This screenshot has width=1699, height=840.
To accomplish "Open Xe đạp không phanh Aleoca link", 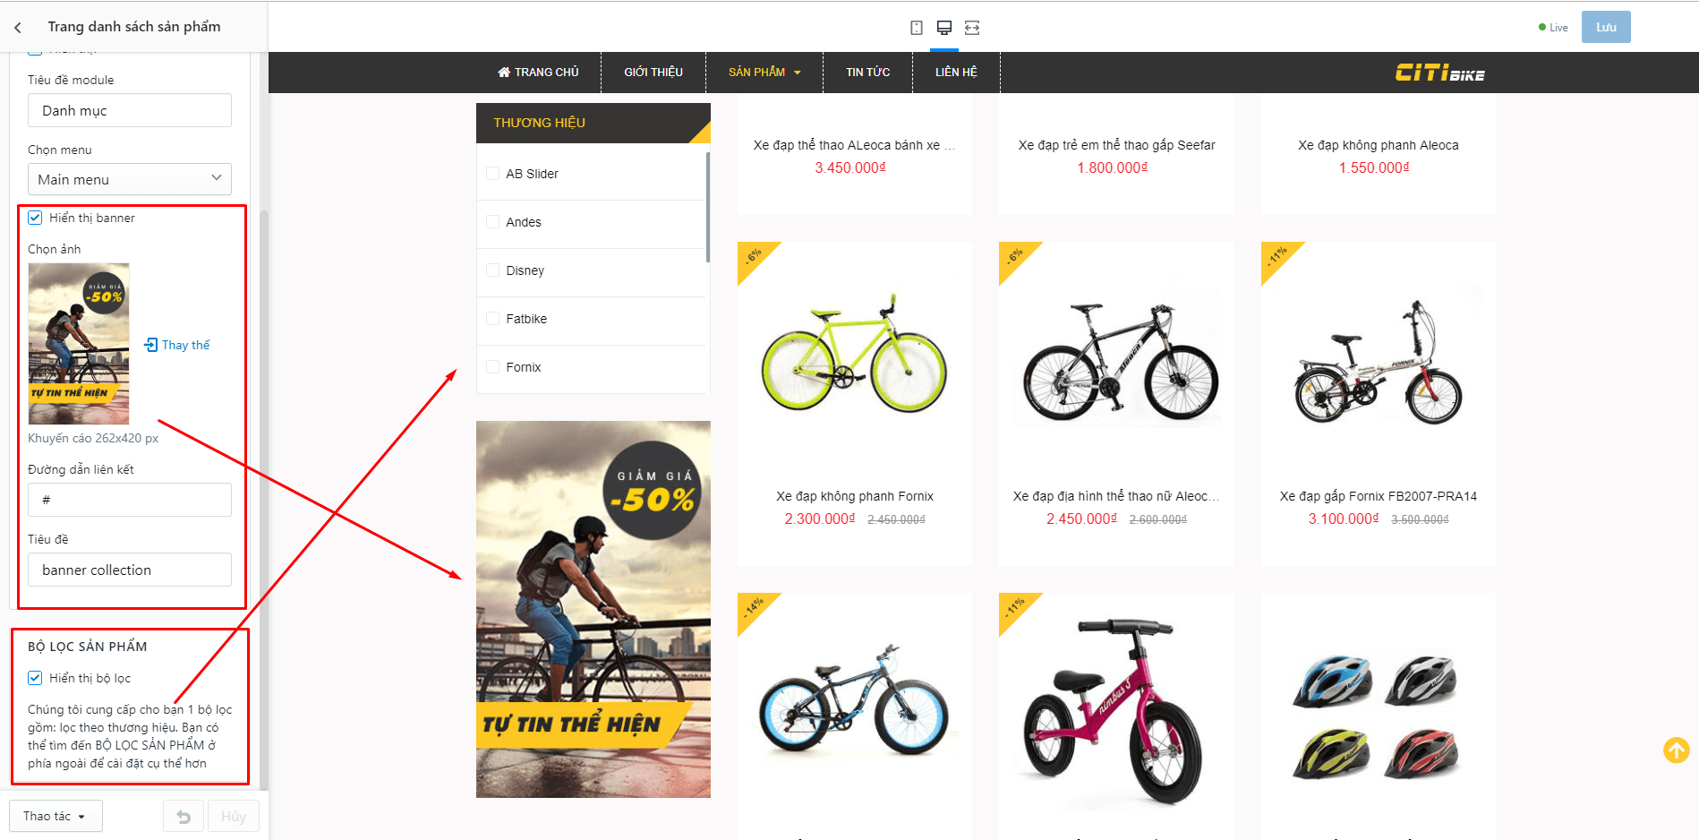I will 1379,145.
